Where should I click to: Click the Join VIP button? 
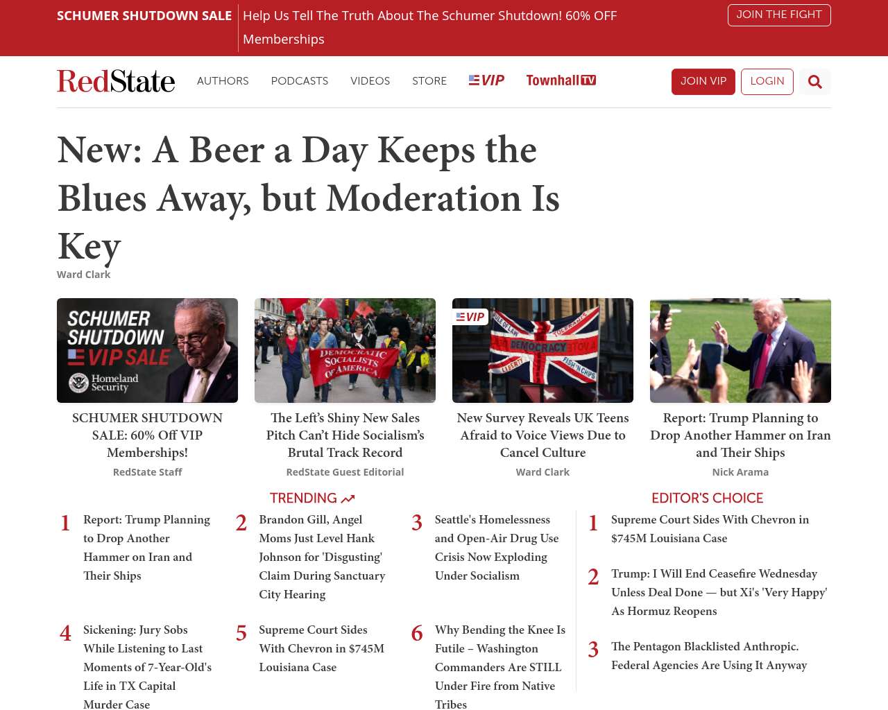[703, 82]
